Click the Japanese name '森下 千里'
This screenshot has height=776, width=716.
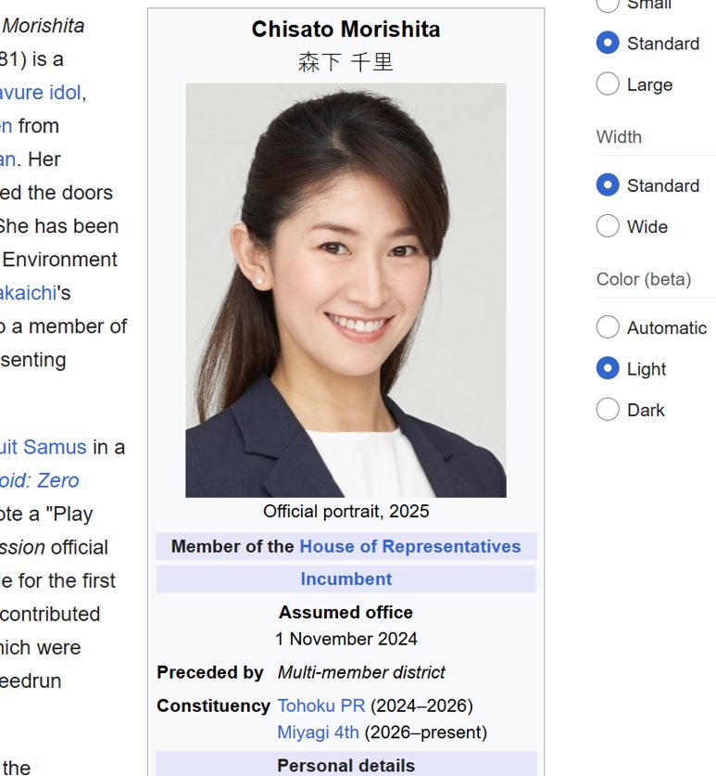[x=345, y=62]
